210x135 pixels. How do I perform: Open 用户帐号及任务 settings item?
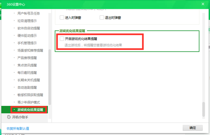[x=29, y=13]
